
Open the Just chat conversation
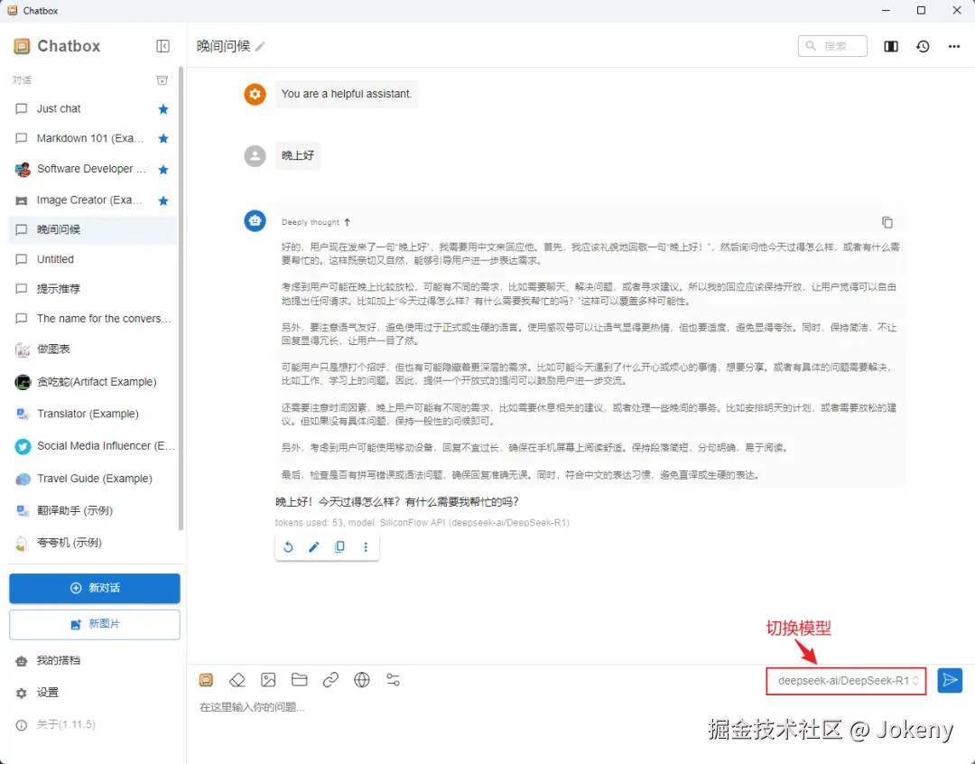tap(93, 109)
